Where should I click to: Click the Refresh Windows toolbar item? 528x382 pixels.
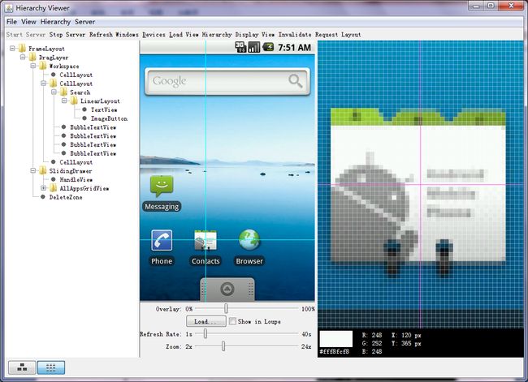pyautogui.click(x=114, y=35)
